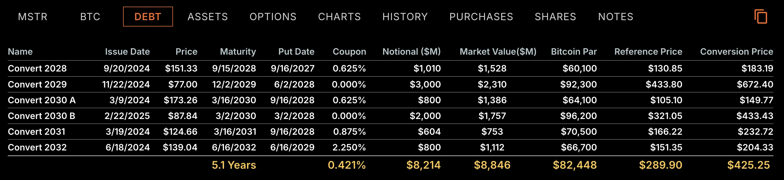Select the DEBT tab
Screen dimensions: 784x180
pyautogui.click(x=147, y=17)
